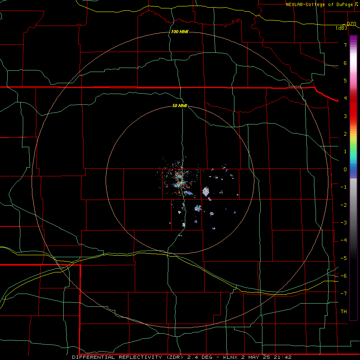Click the -1 value on the dB scale
This screenshot has width=360, height=360.
pos(344,187)
